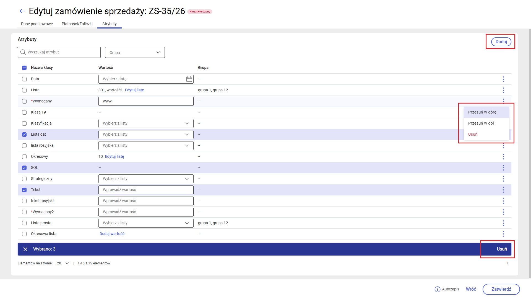The image size is (531, 299).
Task: Click the back arrow next to the title
Action: [22, 11]
